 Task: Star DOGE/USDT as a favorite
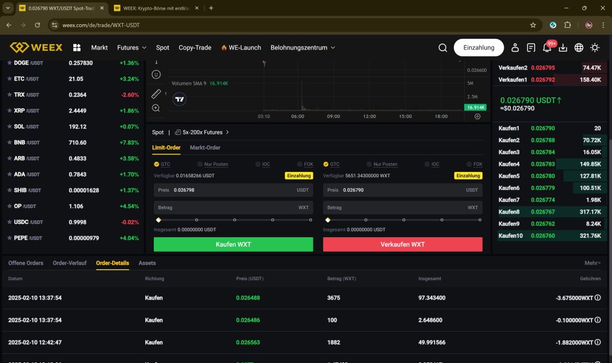pos(9,63)
